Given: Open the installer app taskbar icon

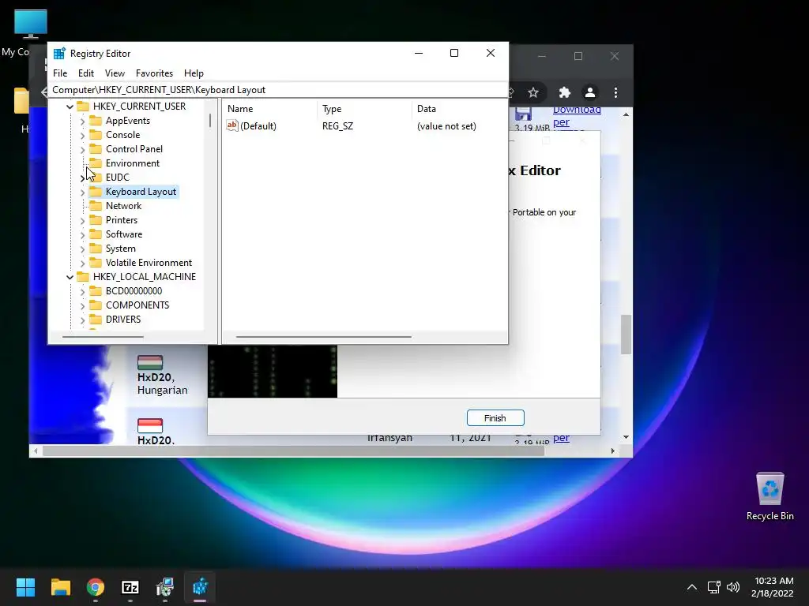Looking at the screenshot, I should (165, 587).
